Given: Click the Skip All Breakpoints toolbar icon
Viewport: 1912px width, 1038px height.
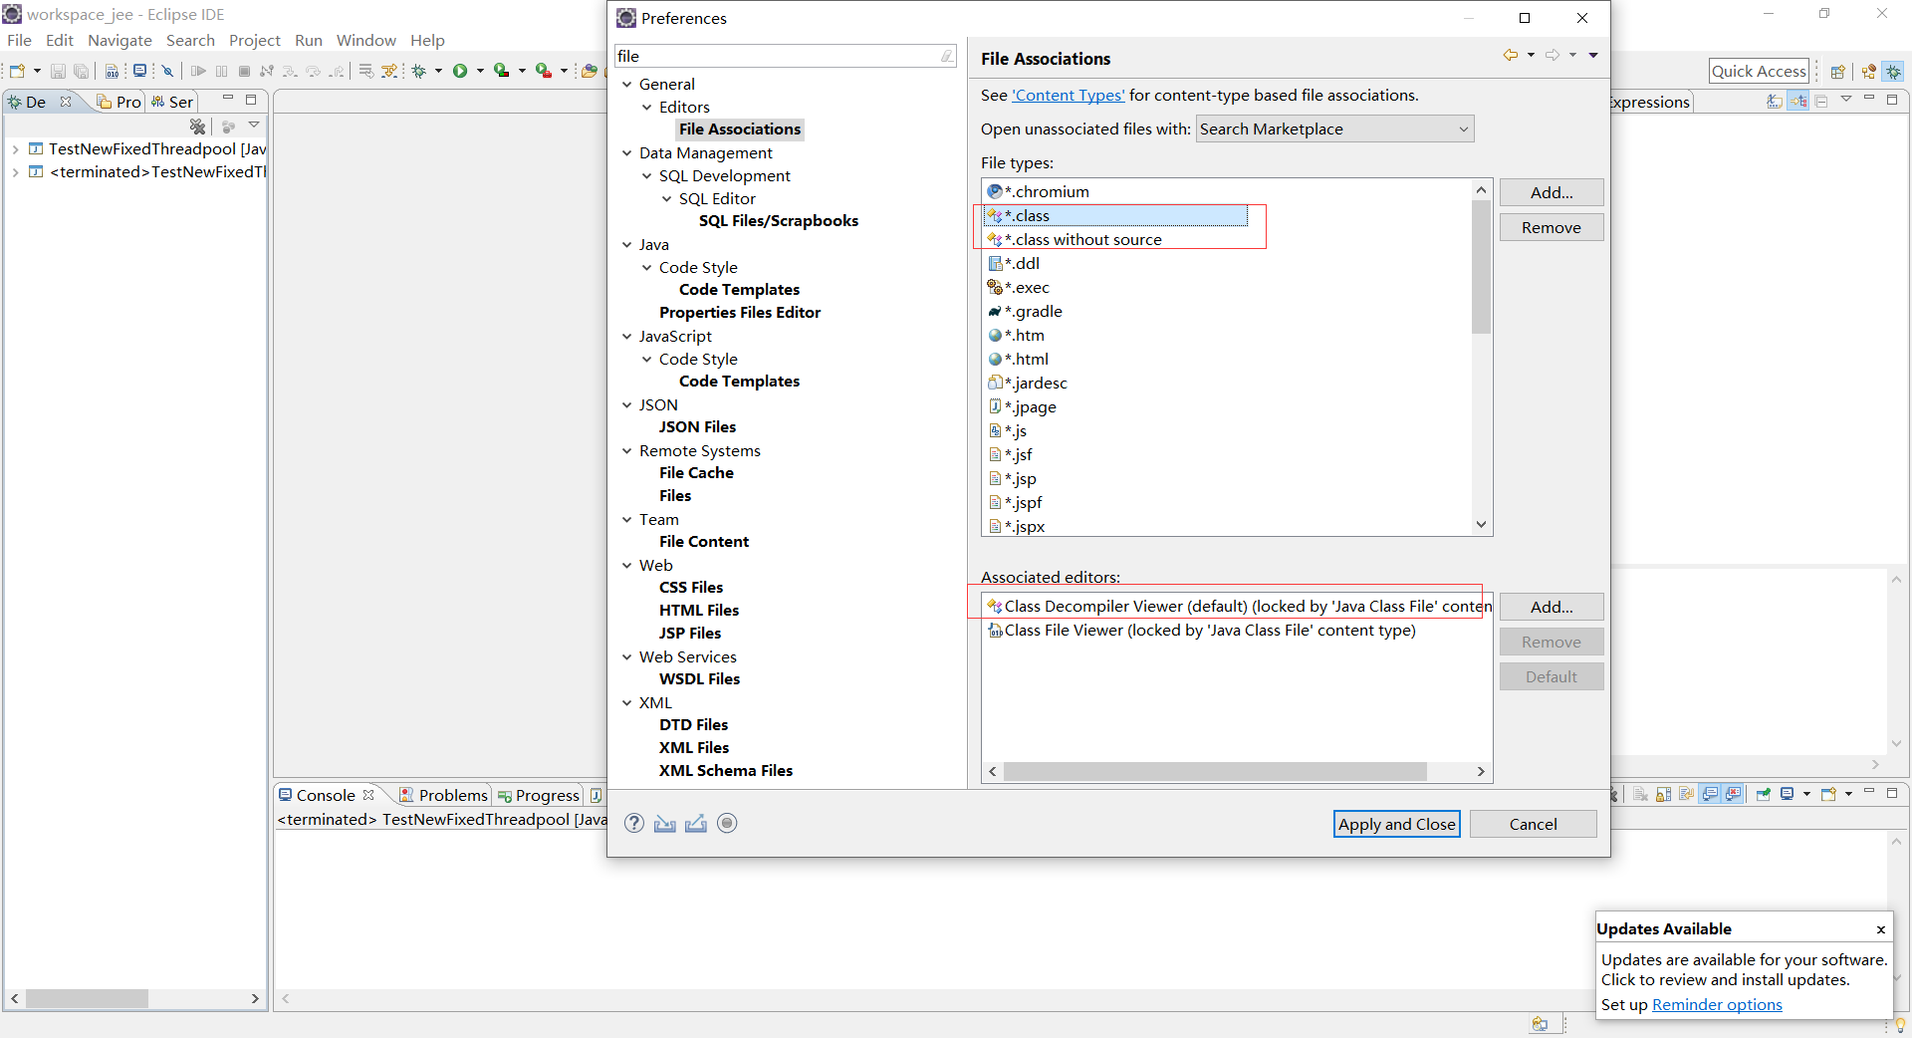Looking at the screenshot, I should [167, 71].
